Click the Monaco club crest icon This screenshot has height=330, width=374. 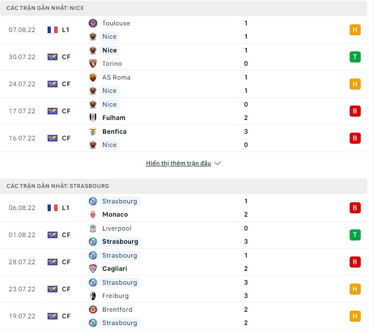point(92,214)
